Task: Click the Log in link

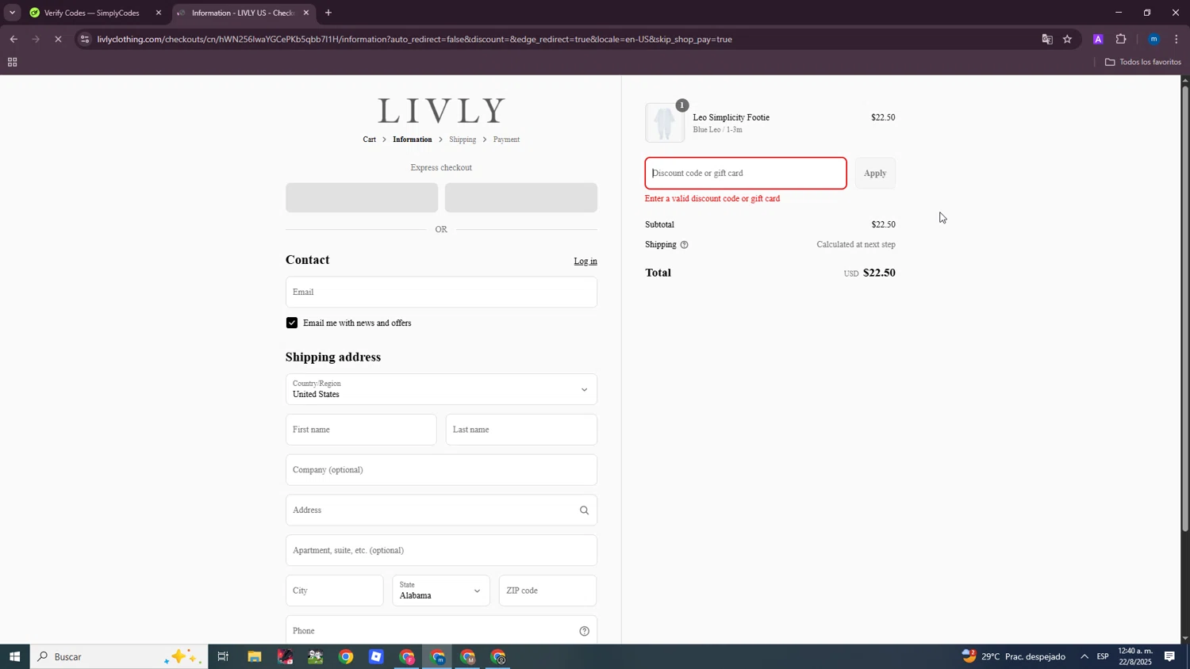Action: 585,261
